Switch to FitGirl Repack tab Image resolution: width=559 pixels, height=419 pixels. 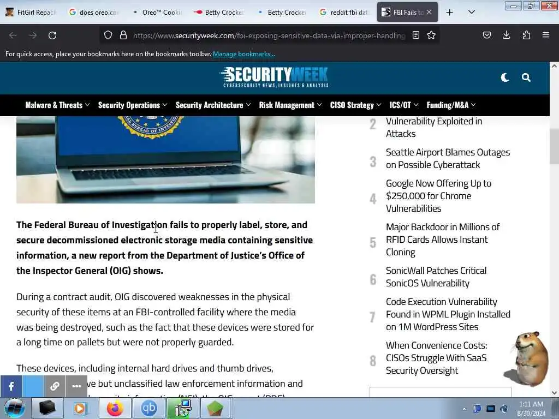tap(32, 12)
